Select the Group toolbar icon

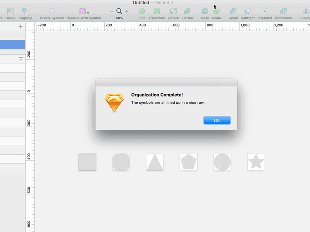pyautogui.click(x=10, y=11)
